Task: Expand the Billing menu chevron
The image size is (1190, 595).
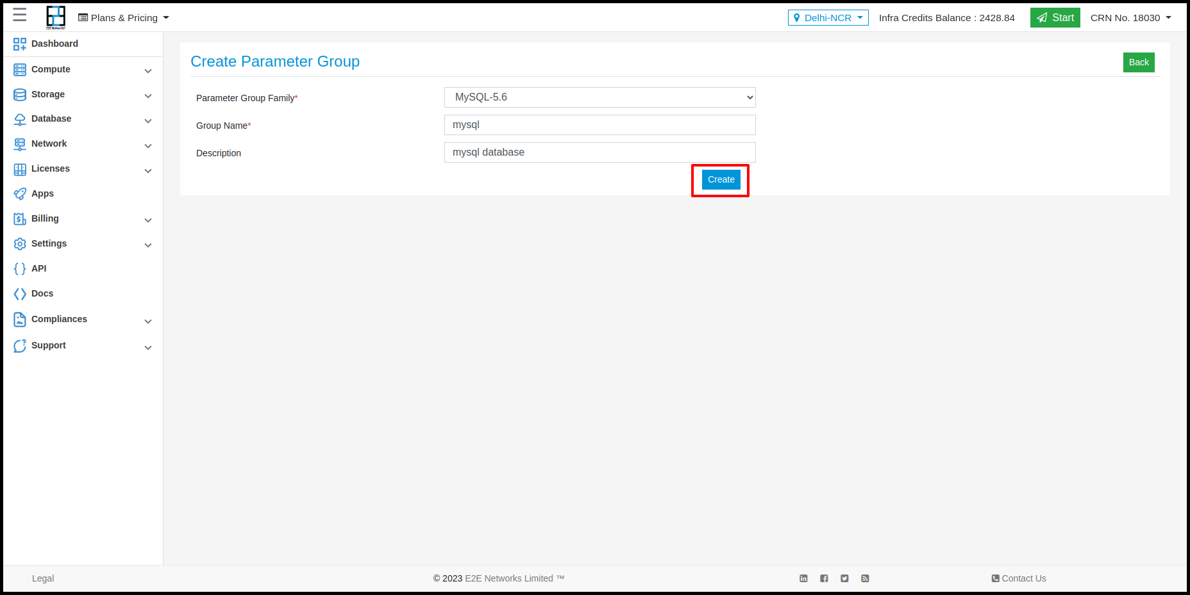Action: (148, 220)
